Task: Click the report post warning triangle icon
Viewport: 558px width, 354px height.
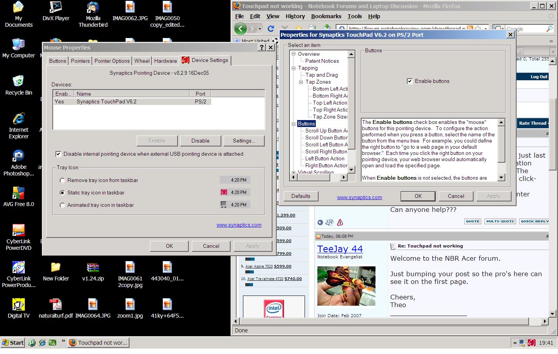Action: pos(340,222)
